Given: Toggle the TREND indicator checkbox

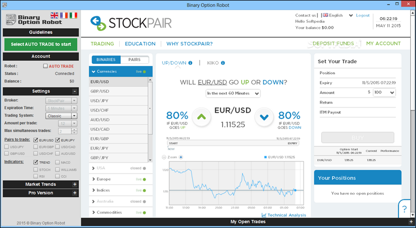Looking at the screenshot, I should click(36, 162).
